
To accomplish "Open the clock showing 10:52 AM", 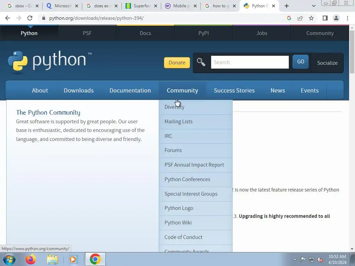I will tap(337, 259).
